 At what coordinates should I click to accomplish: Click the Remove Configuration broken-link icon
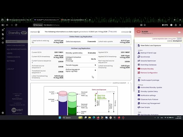pyautogui.click(x=139, y=73)
